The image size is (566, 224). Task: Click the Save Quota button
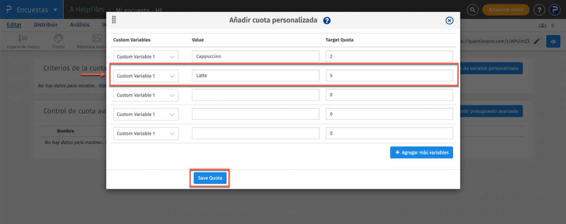(x=210, y=178)
